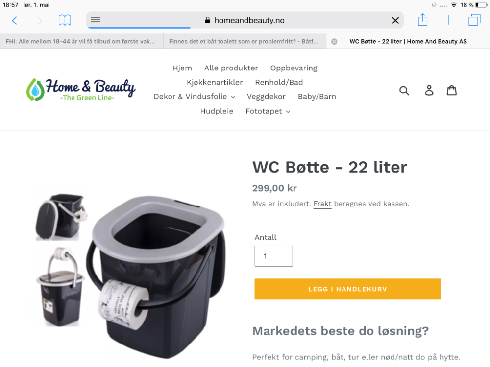Open the account login person icon
The width and height of the screenshot is (490, 367).
click(x=429, y=91)
